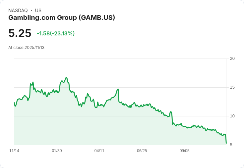This screenshot has width=244, height=168.
Task: Click the 15 label on price axis
Action: (232, 87)
